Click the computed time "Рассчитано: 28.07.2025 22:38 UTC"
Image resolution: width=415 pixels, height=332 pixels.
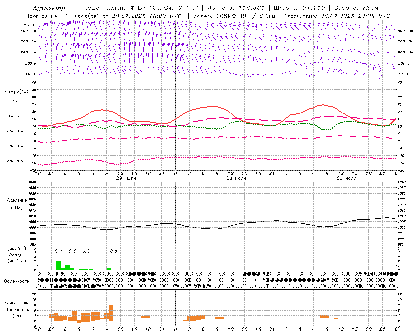click(x=337, y=16)
